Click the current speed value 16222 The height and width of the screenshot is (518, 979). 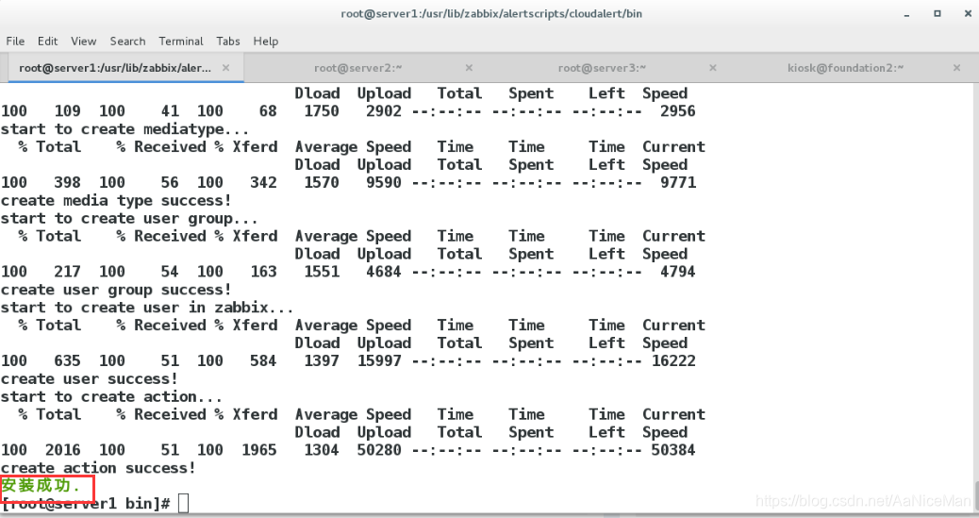(x=673, y=361)
